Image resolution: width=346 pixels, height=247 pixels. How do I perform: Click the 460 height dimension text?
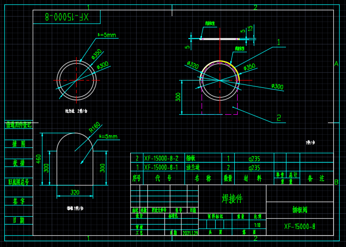pyautogui.click(x=39, y=159)
